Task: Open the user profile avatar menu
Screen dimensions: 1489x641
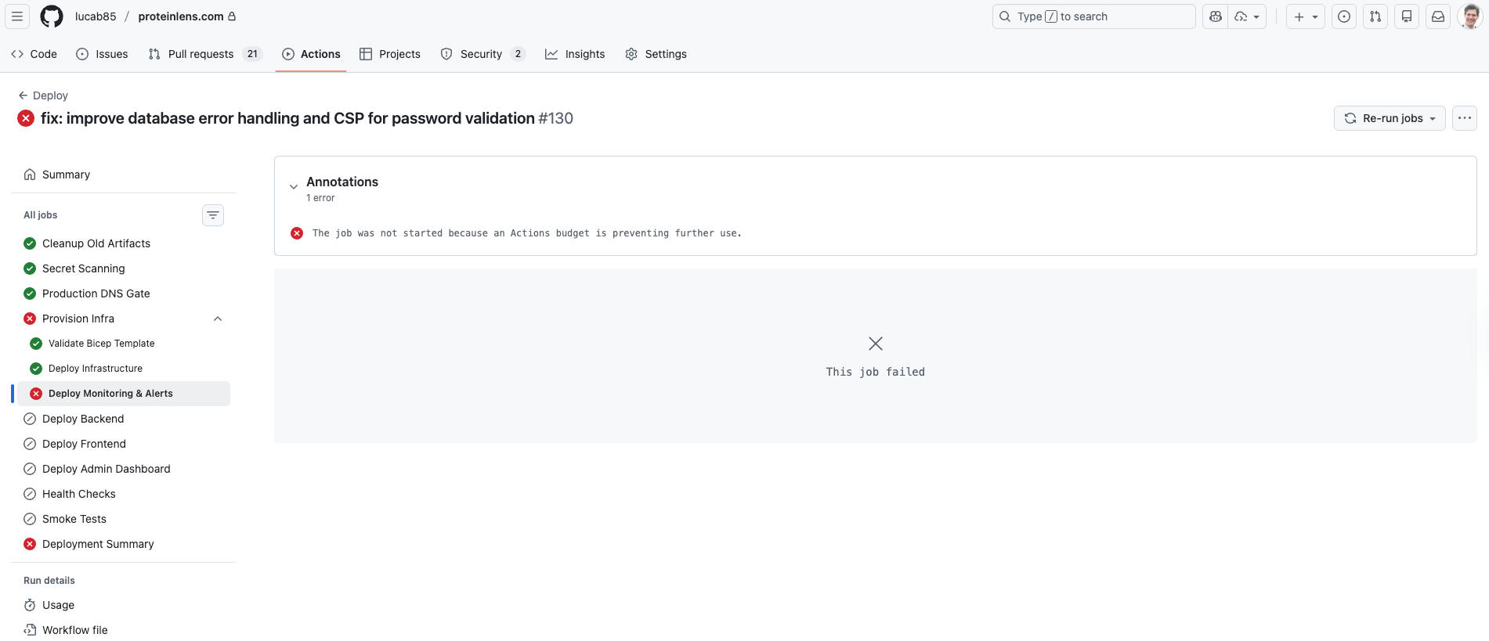Action: point(1470,16)
